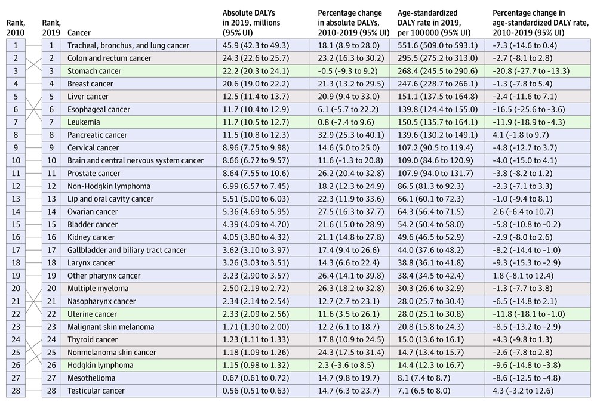597x405 pixels.
Task: Click the Non-Hodgkin lymphoma row label
Action: point(109,186)
